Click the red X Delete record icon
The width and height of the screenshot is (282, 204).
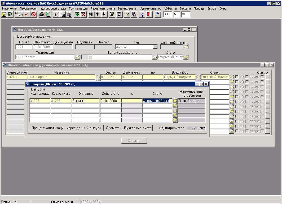click(x=83, y=14)
